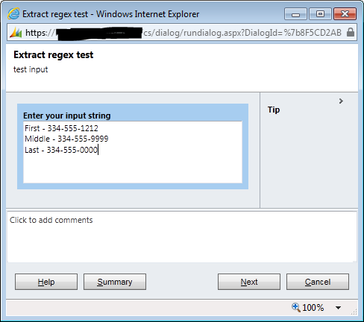Click the Internet Explorer logo icon

point(13,13)
